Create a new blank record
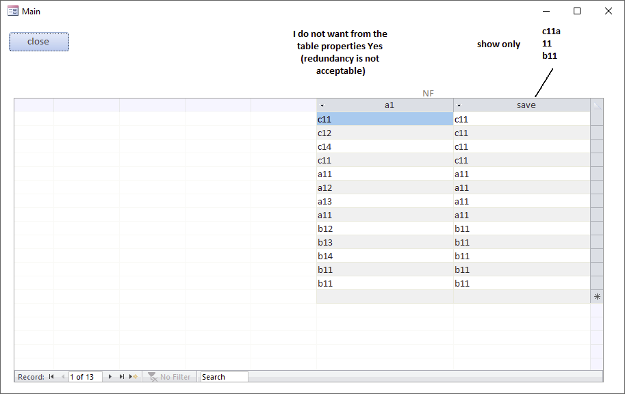The image size is (625, 394). point(133,376)
